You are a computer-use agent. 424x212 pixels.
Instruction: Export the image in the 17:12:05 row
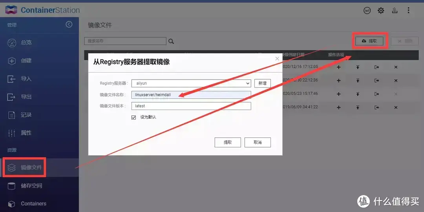[376, 67]
